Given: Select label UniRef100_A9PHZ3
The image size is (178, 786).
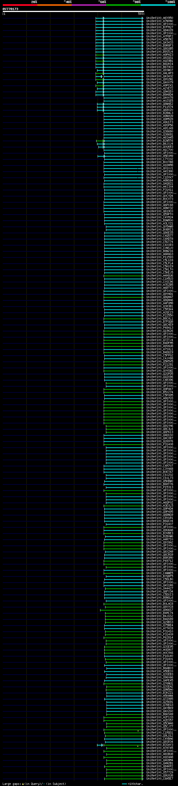Looking at the screenshot, I should point(160,55).
